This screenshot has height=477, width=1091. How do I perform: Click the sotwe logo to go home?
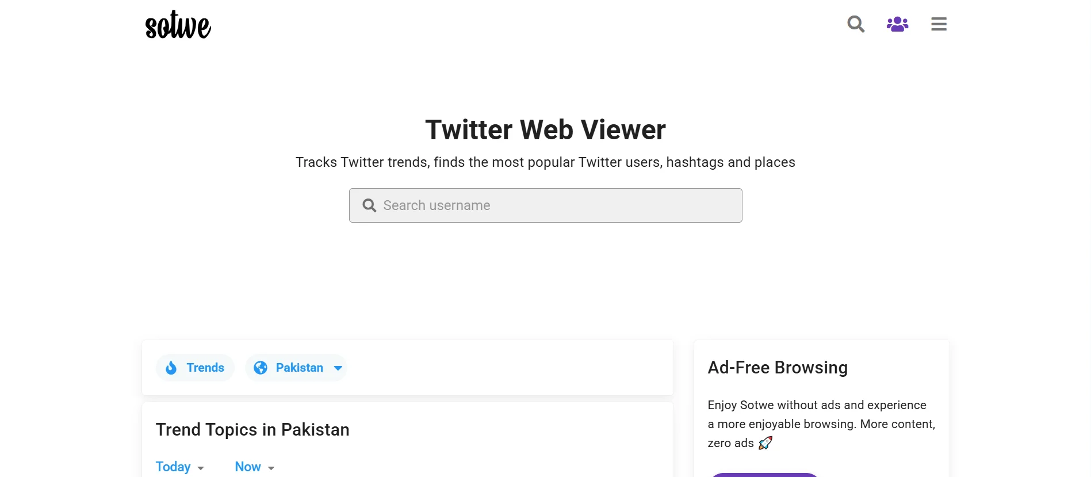pyautogui.click(x=178, y=25)
